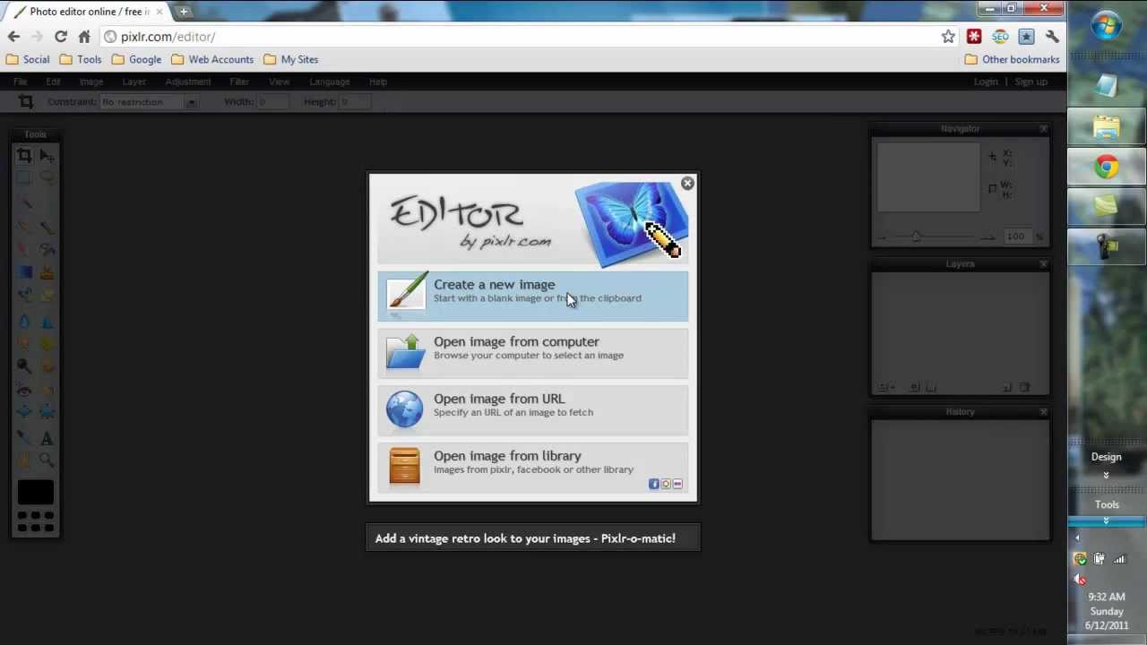The height and width of the screenshot is (645, 1147).
Task: Open Chrome from the Windows taskbar
Action: coord(1107,167)
